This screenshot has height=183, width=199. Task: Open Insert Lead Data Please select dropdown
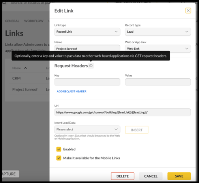point(87,129)
